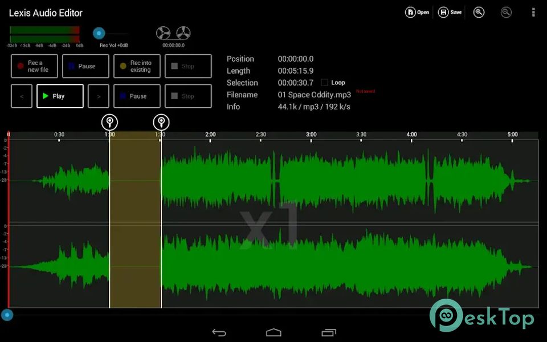Click the 0:30 mark on the timeline ruler

click(59, 135)
